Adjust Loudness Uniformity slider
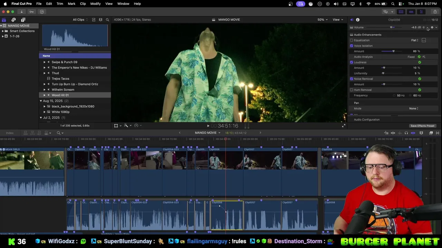 pos(383,73)
